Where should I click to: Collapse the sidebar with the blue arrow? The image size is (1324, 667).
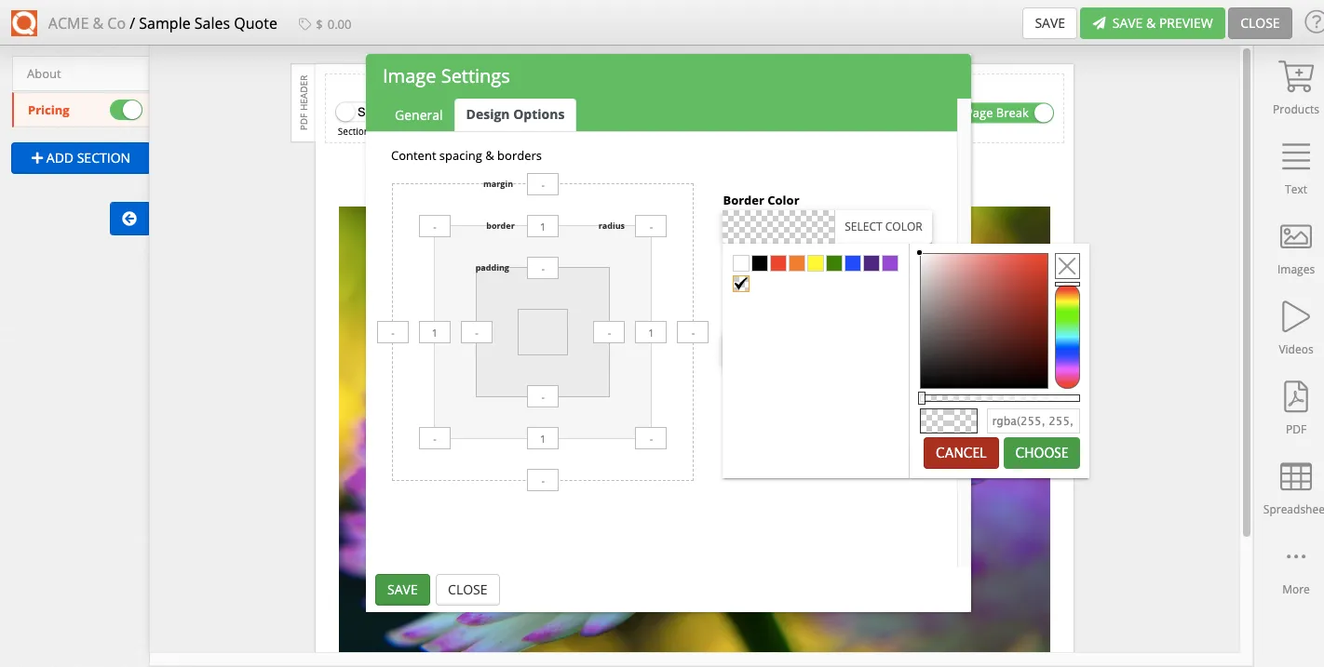tap(128, 219)
